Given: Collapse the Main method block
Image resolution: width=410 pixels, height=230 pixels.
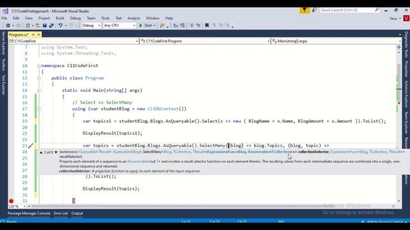Looking at the screenshot, I should coord(39,90).
